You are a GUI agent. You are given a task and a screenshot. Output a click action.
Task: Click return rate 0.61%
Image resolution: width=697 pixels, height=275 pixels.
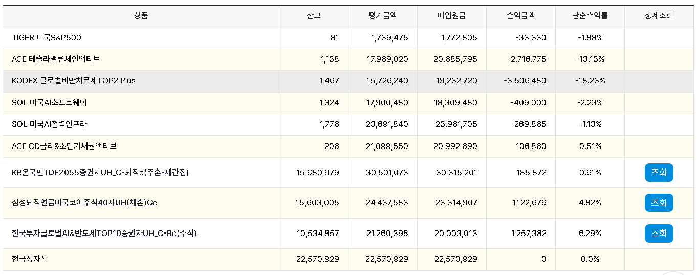click(x=590, y=173)
